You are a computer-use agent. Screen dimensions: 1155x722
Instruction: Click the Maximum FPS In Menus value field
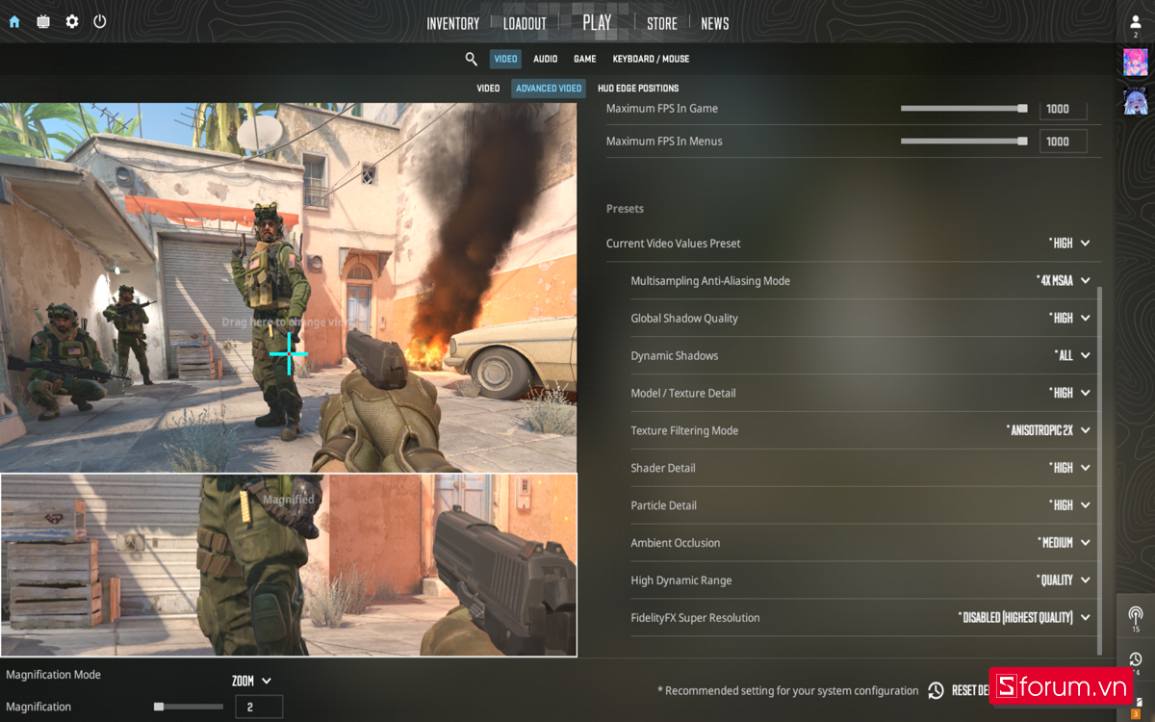[1064, 142]
